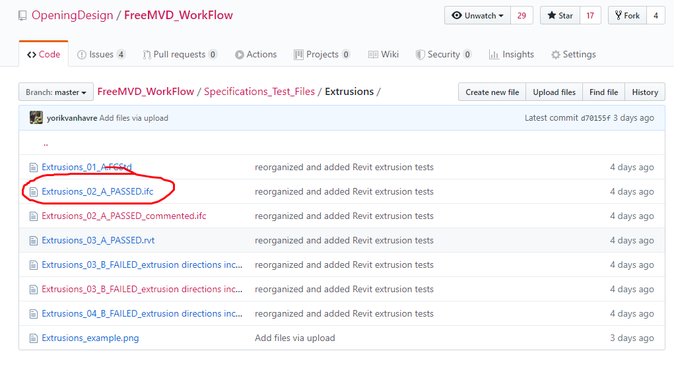Go to FreeMVD_WorkFlow breadcrumb root
Image resolution: width=674 pixels, height=374 pixels.
point(146,92)
